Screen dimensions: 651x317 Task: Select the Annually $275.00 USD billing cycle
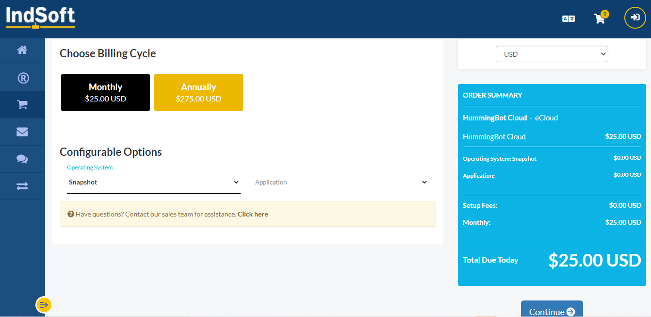click(x=198, y=92)
